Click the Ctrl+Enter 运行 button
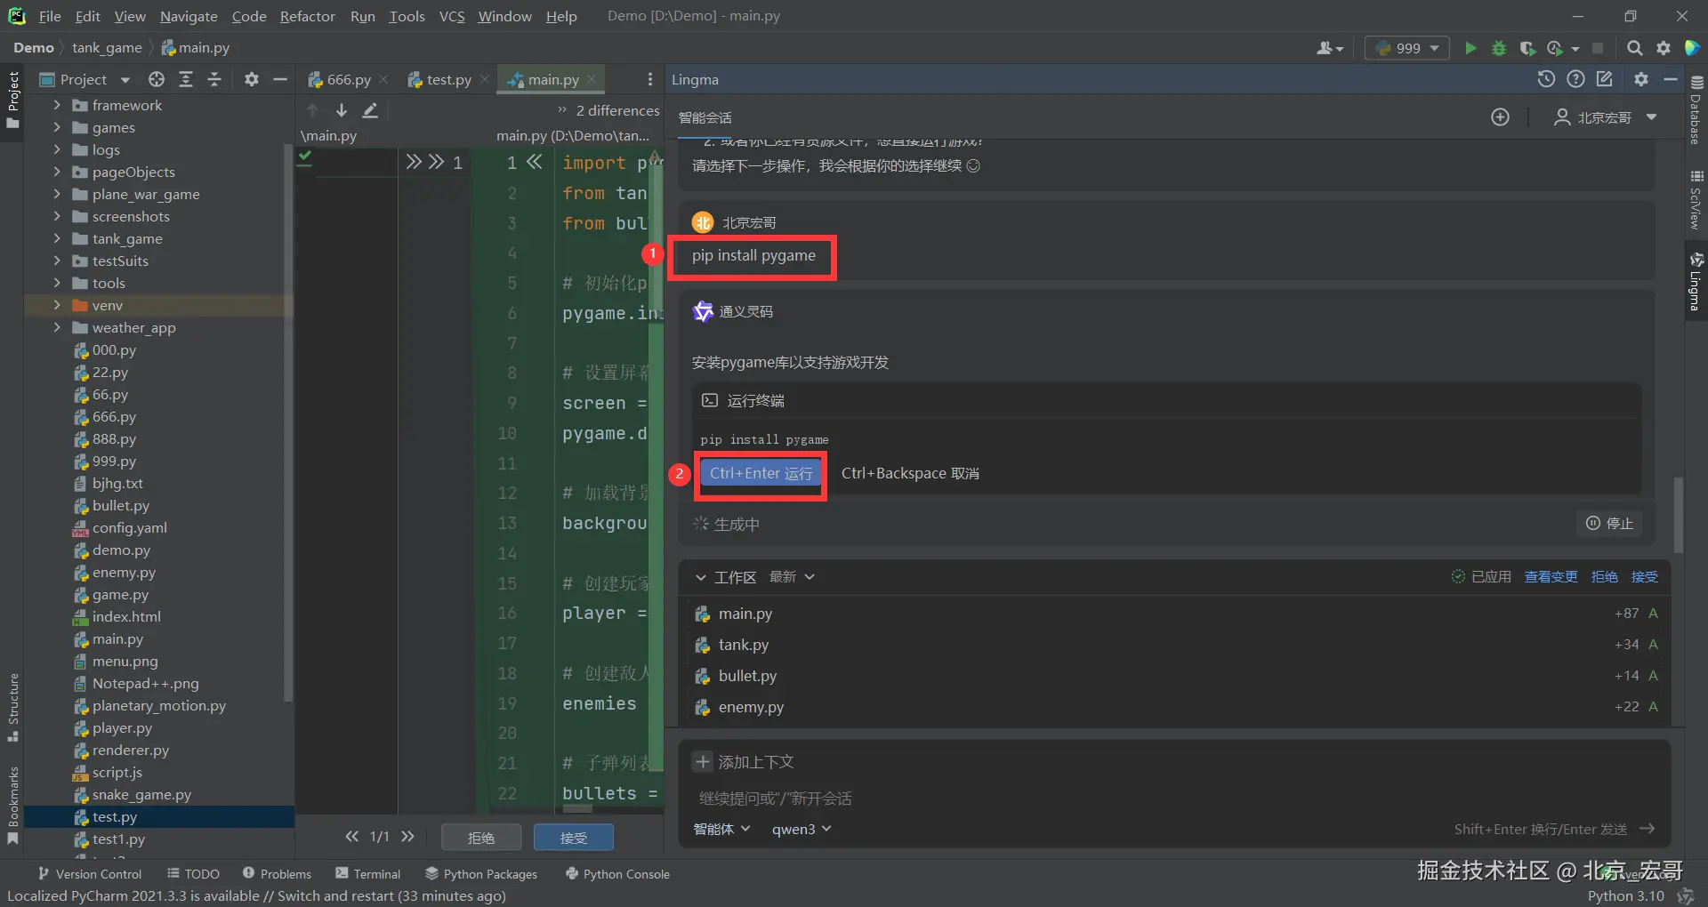The image size is (1708, 907). (761, 473)
